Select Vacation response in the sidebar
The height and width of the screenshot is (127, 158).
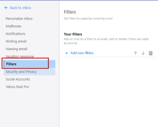point(20,57)
